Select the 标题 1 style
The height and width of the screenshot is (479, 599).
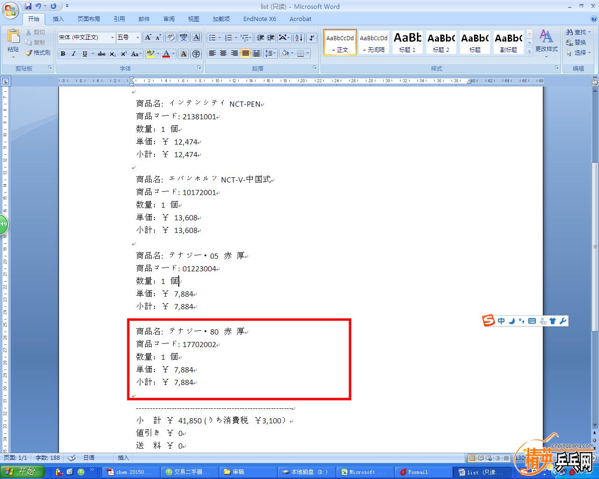pyautogui.click(x=407, y=42)
